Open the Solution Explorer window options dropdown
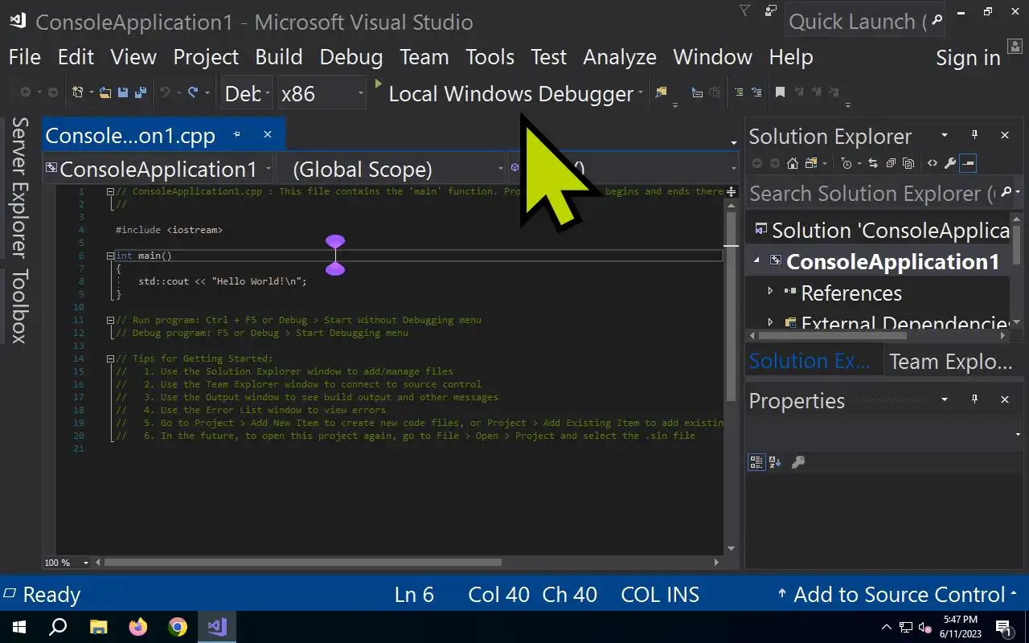 point(945,135)
